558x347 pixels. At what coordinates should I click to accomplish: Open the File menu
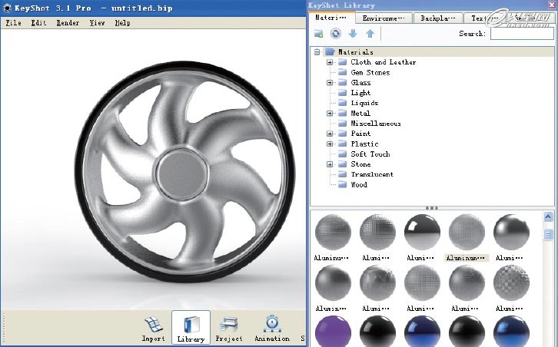click(x=13, y=23)
